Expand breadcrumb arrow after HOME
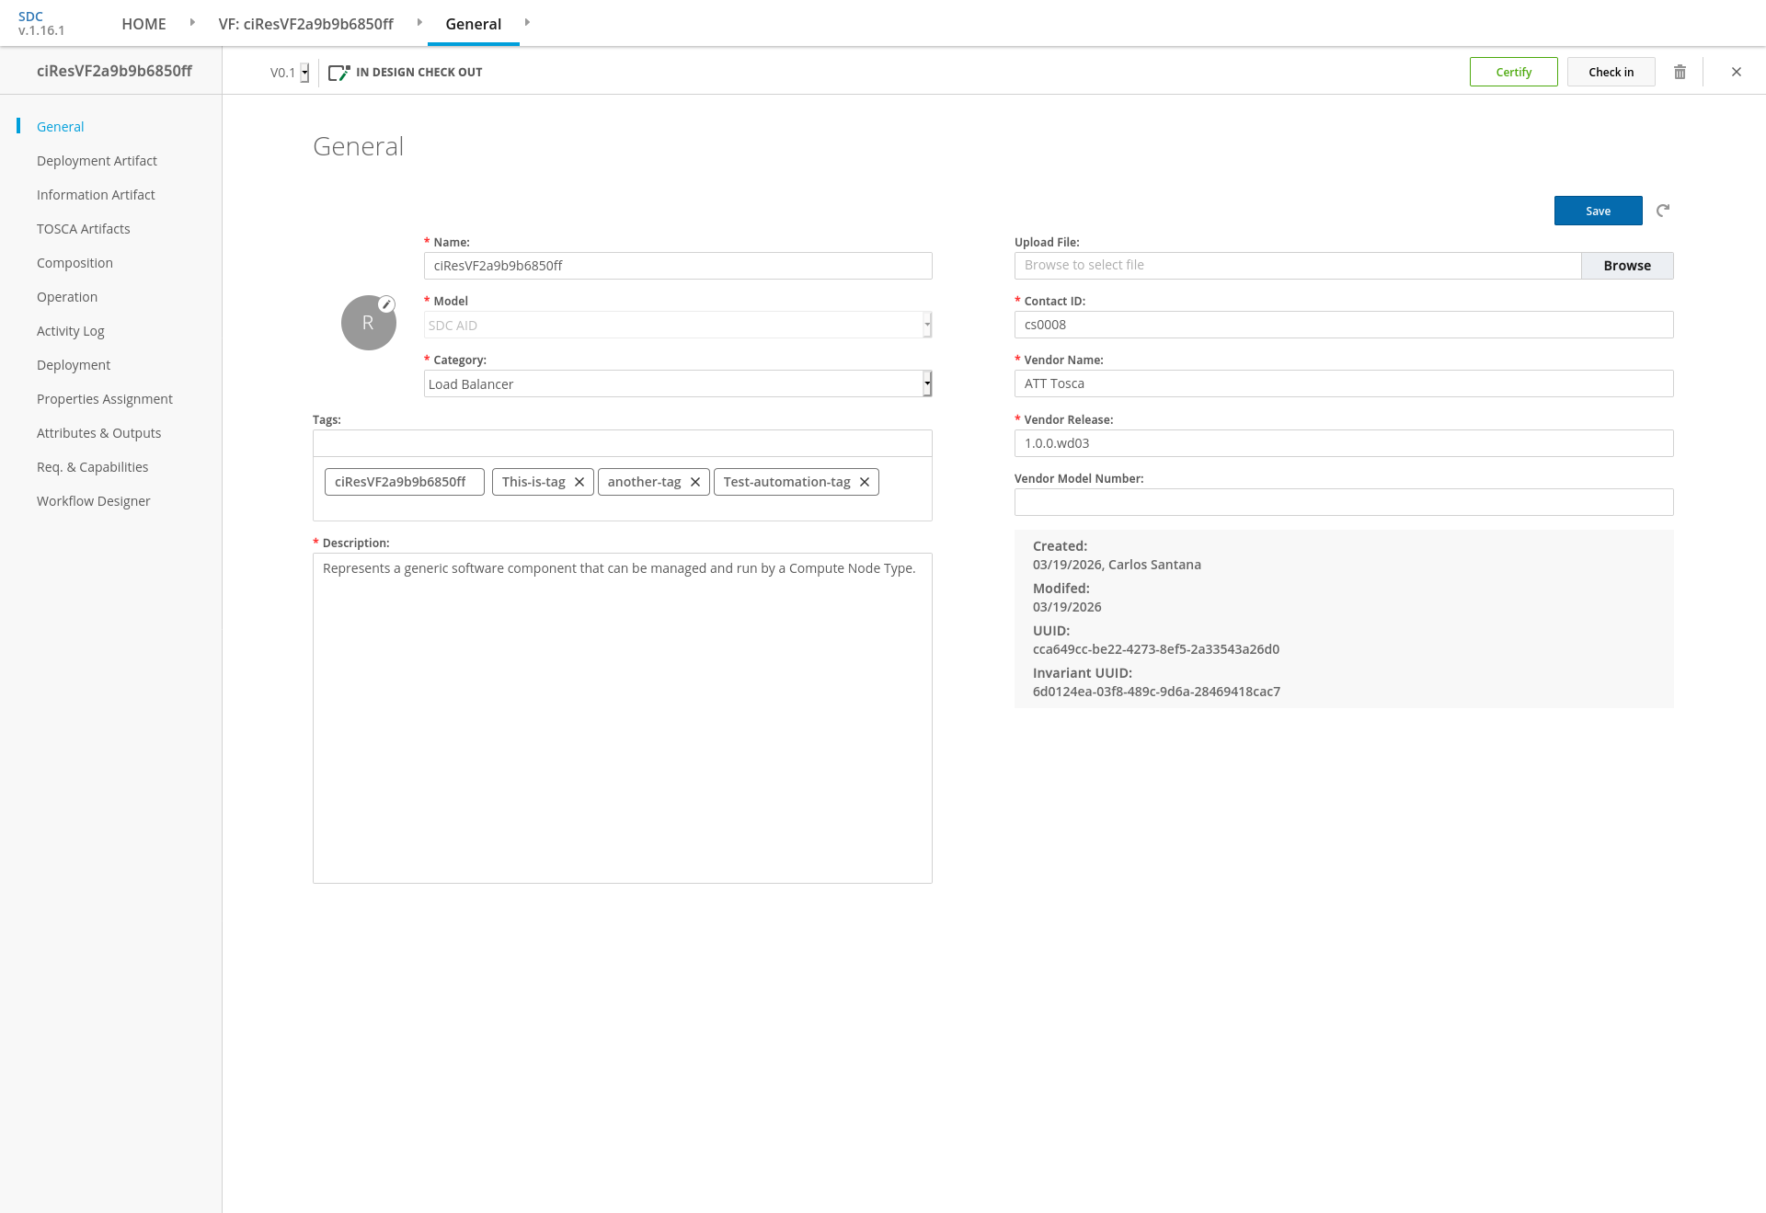The image size is (1766, 1213). click(192, 22)
